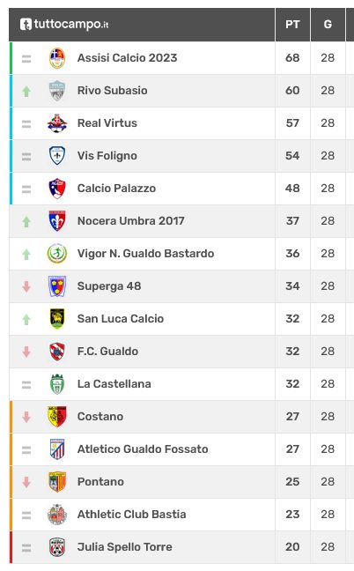The width and height of the screenshot is (354, 571).
Task: Sort standings by G column header
Action: (x=328, y=25)
